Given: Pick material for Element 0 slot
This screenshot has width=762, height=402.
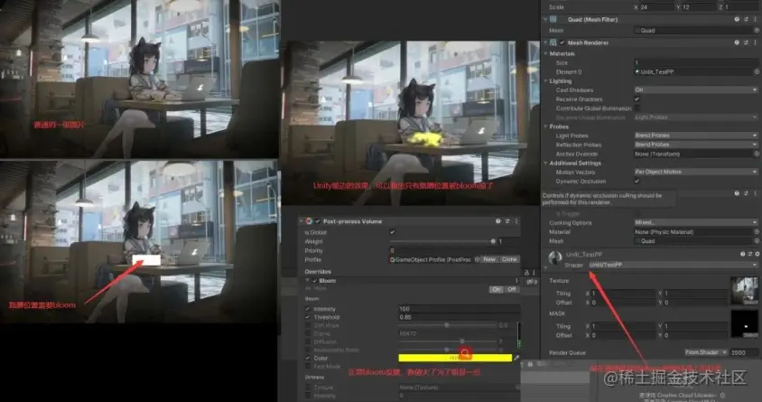Looking at the screenshot, I should (757, 72).
